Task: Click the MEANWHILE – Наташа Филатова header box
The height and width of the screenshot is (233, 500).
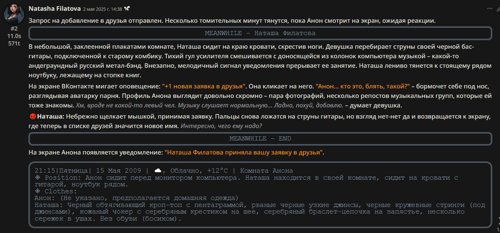Action: [x=260, y=33]
